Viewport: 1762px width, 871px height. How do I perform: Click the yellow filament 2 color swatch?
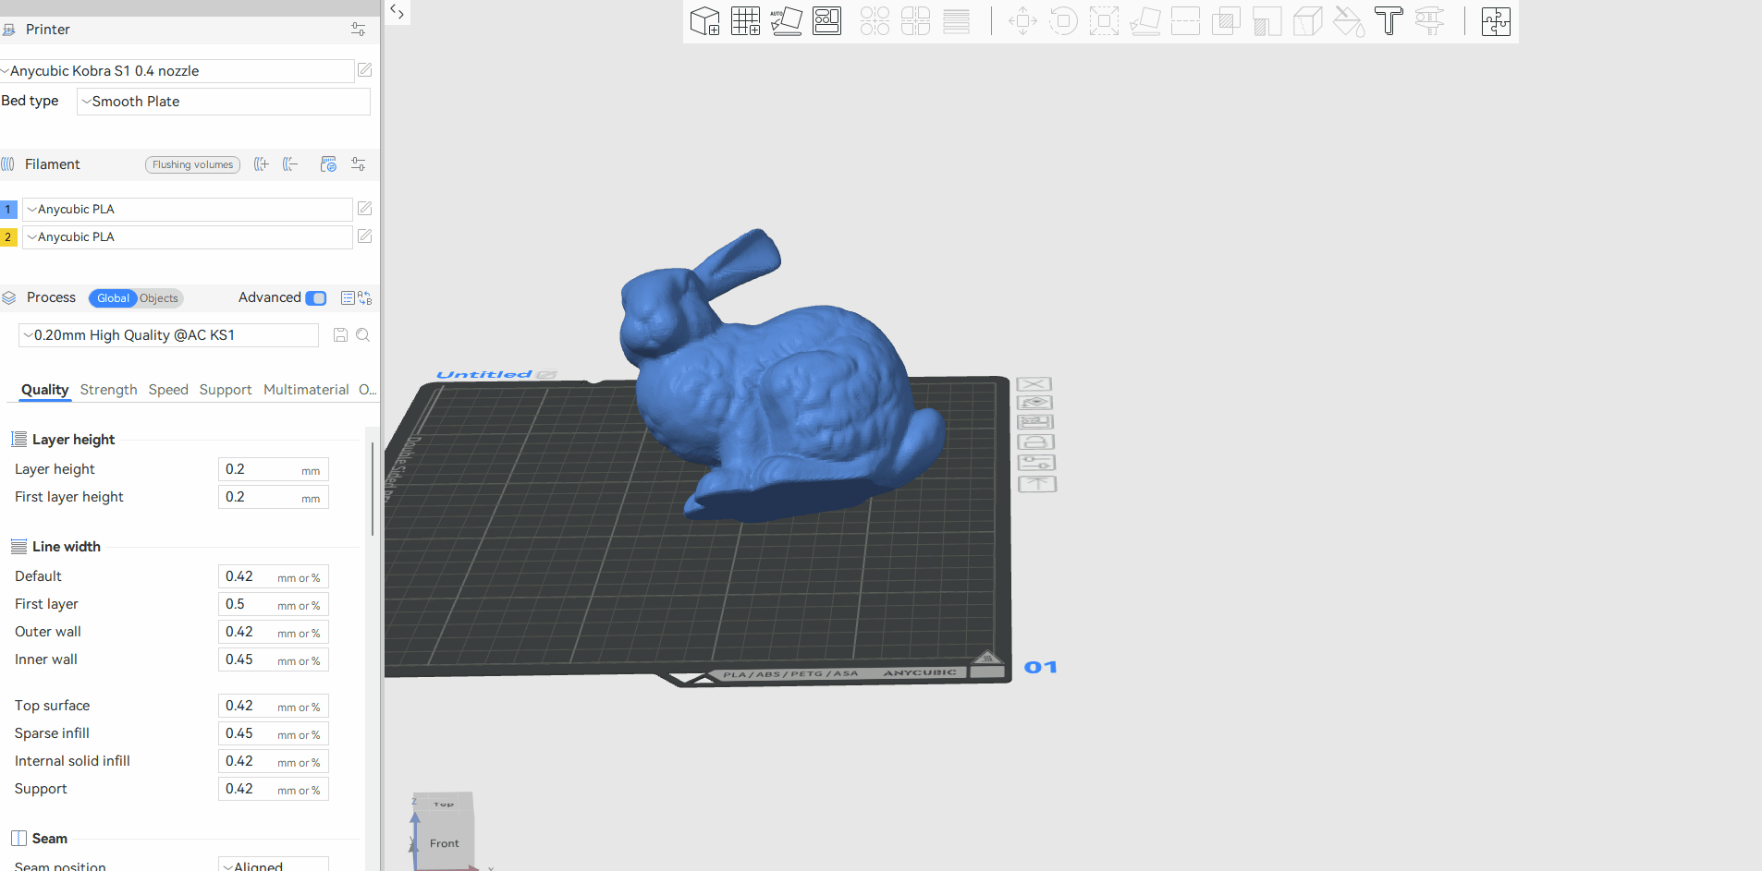8,237
